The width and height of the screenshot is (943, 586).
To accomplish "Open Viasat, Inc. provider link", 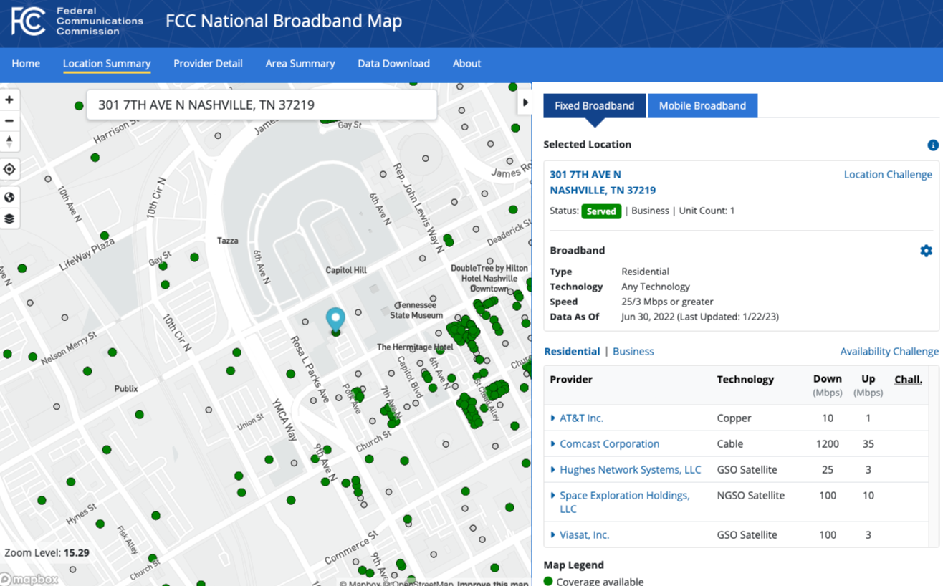I will pyautogui.click(x=584, y=535).
